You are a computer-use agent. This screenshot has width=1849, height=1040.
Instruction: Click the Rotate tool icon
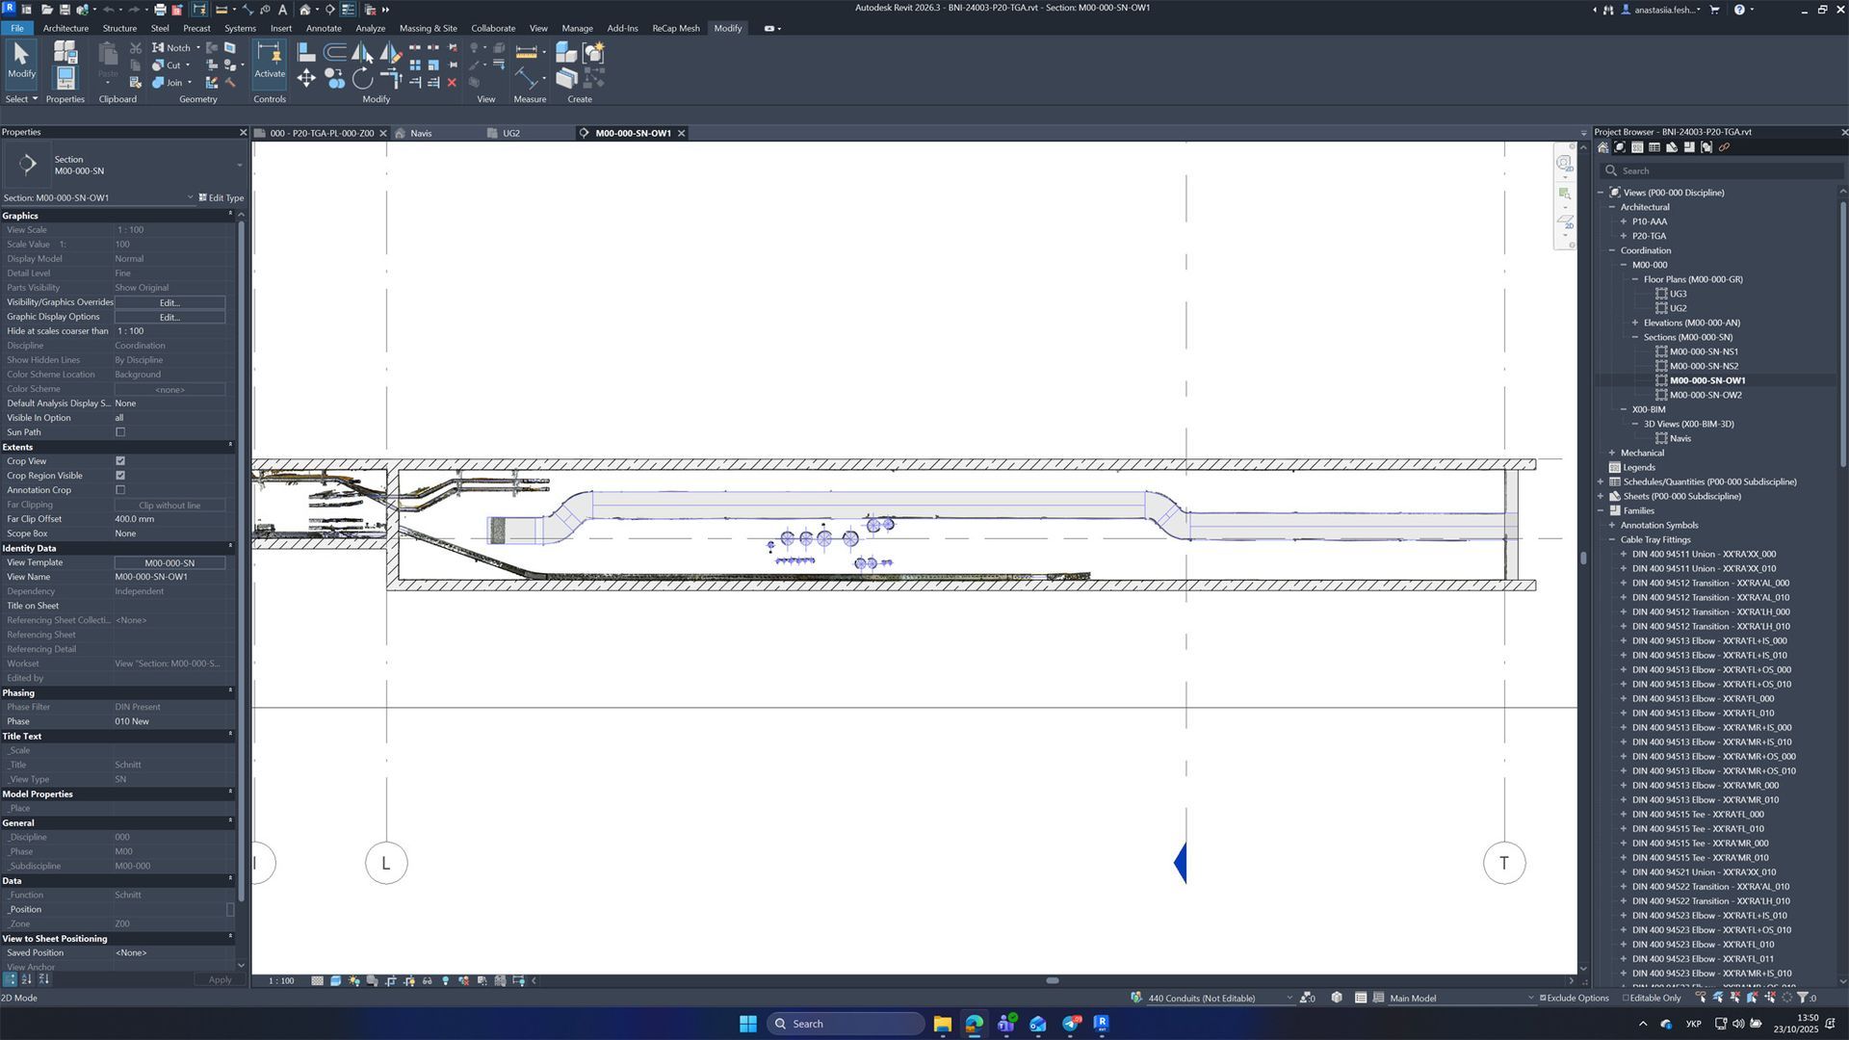pyautogui.click(x=362, y=79)
